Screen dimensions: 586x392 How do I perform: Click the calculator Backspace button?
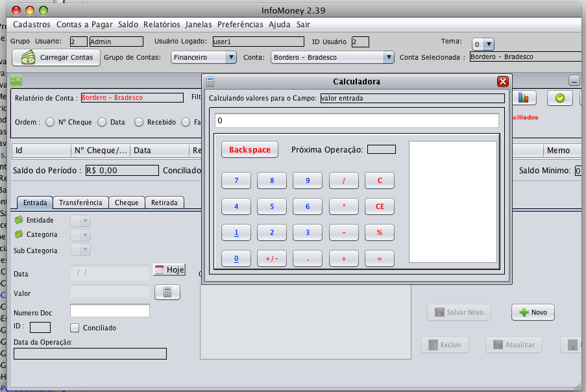(x=250, y=149)
